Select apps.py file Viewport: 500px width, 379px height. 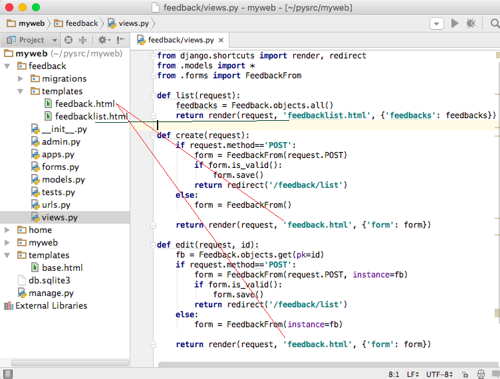pos(58,155)
